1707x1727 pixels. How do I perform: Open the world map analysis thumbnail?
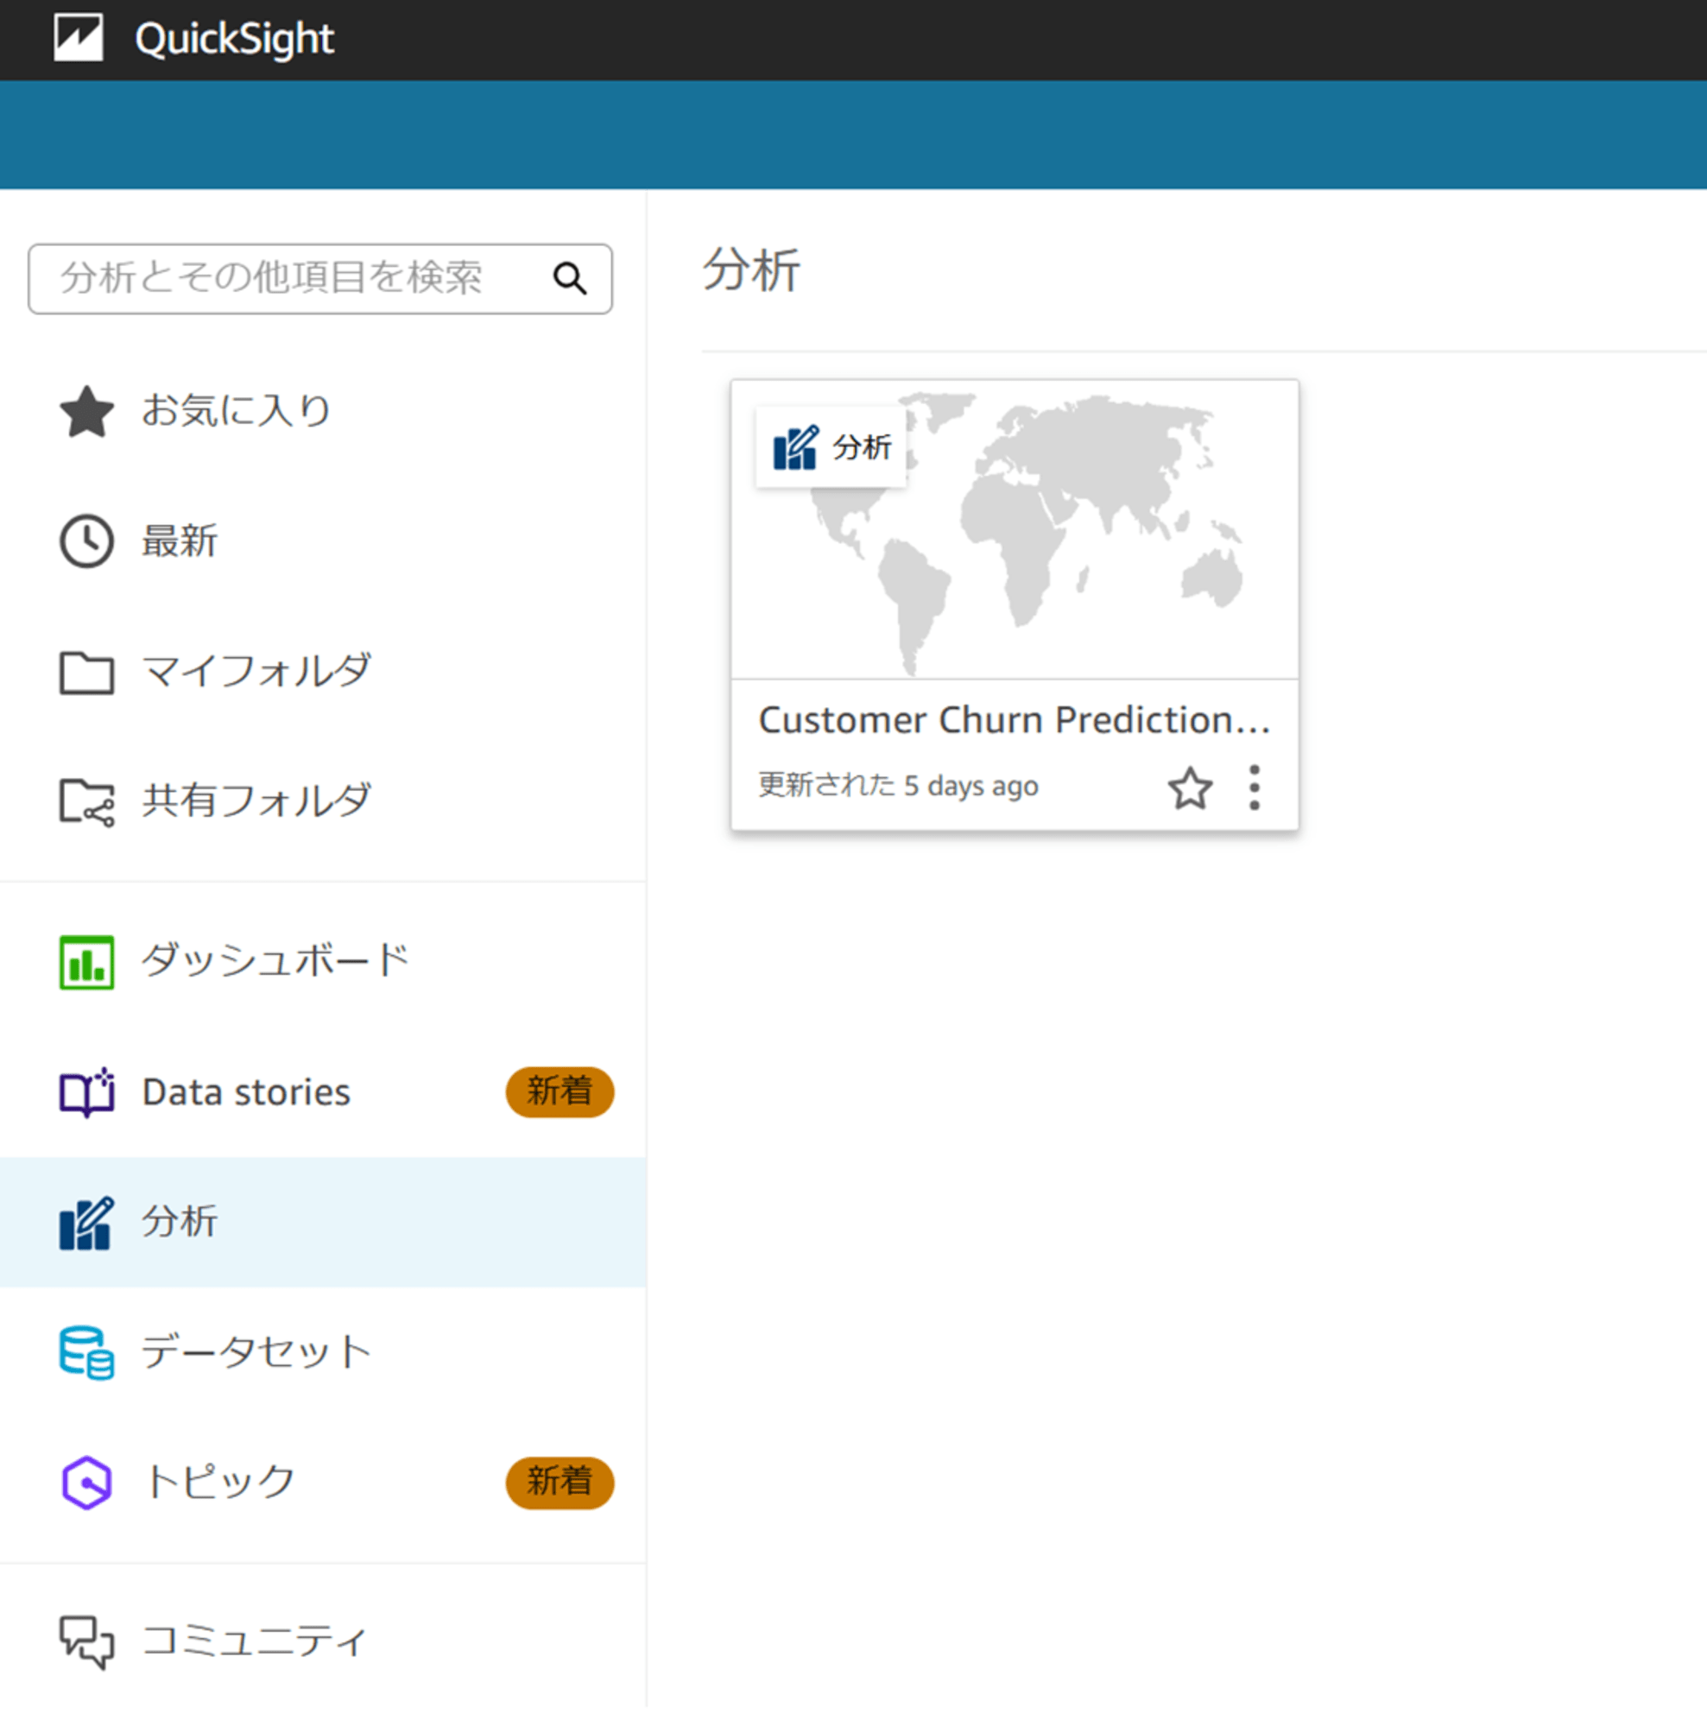click(1015, 529)
